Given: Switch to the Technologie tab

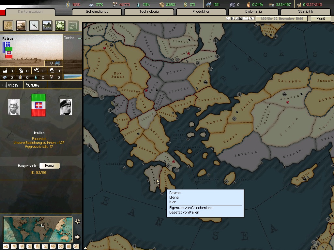Looking at the screenshot, I should 149,12.
